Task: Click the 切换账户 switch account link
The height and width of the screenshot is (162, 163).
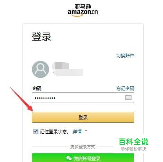Action: (125, 56)
